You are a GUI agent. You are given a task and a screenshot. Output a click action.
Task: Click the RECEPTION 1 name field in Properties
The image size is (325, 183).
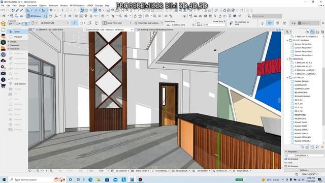[310, 155]
